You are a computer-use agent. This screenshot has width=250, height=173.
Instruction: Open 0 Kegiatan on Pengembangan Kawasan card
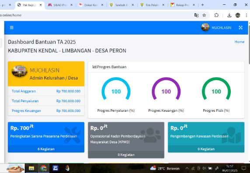(x=206, y=149)
